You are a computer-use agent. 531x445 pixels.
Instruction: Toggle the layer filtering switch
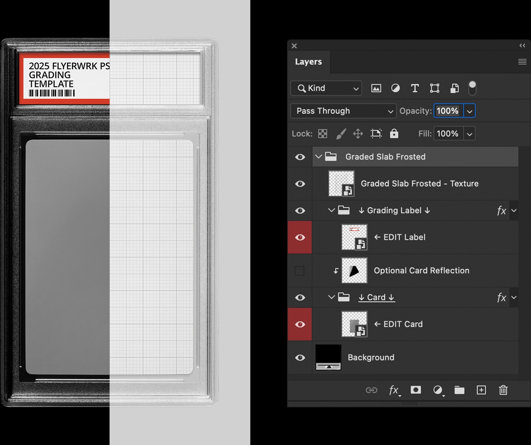(x=472, y=88)
